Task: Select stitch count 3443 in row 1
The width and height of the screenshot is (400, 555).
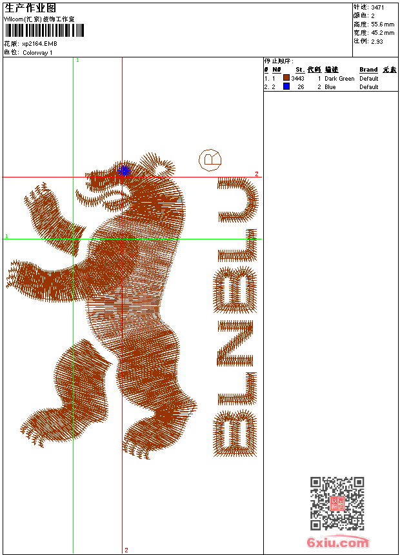Action: pyautogui.click(x=297, y=79)
